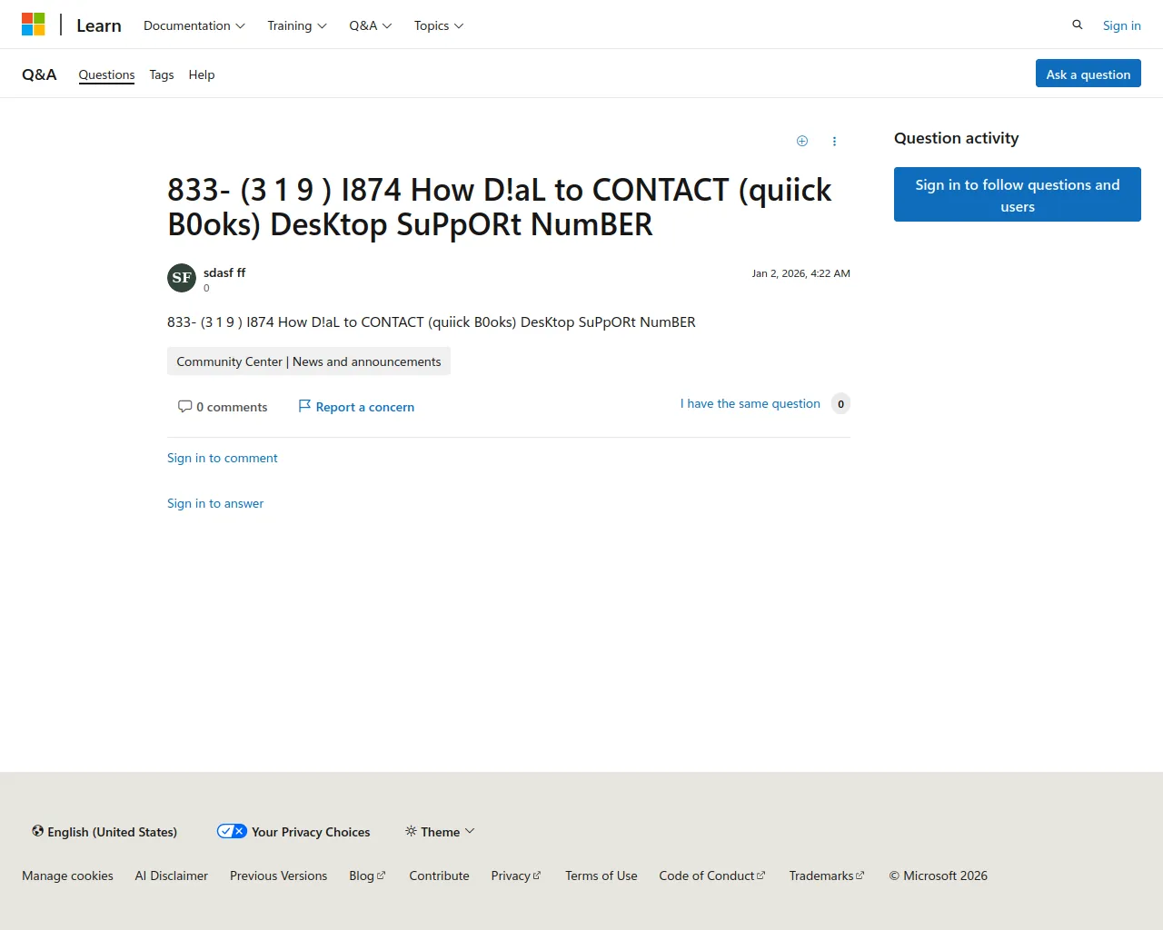Click the Sign in to answer link
This screenshot has width=1163, height=930.
tap(215, 503)
